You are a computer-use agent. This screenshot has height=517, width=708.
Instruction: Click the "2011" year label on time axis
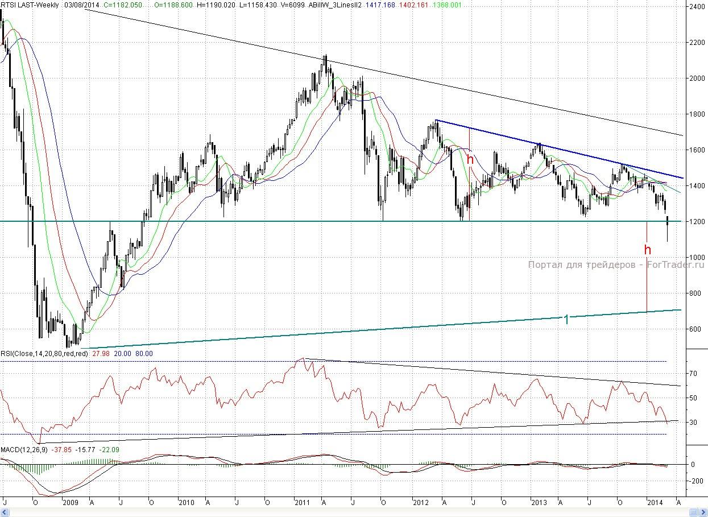click(x=303, y=503)
